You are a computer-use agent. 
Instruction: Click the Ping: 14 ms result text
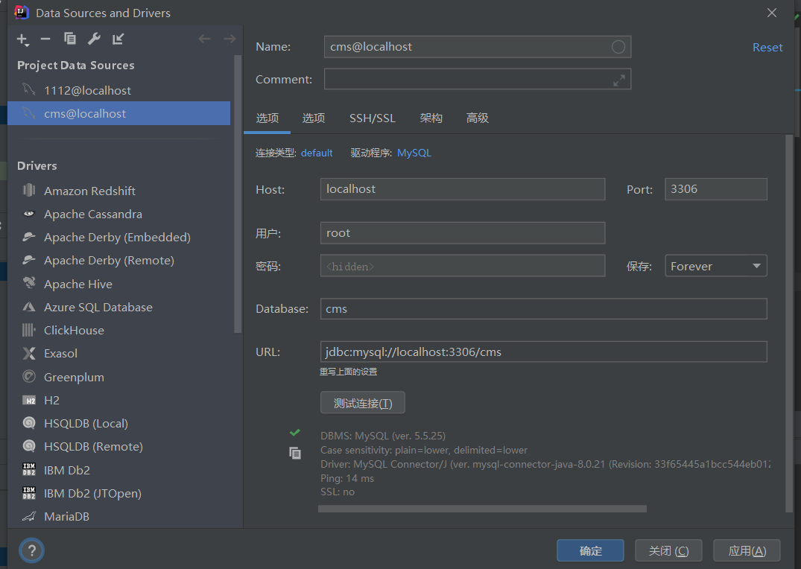pyautogui.click(x=347, y=479)
